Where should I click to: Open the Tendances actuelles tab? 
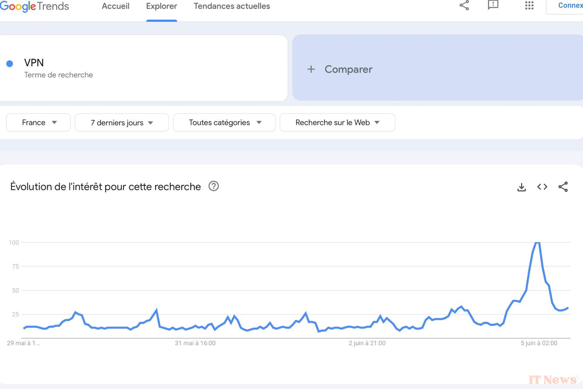[x=232, y=6]
